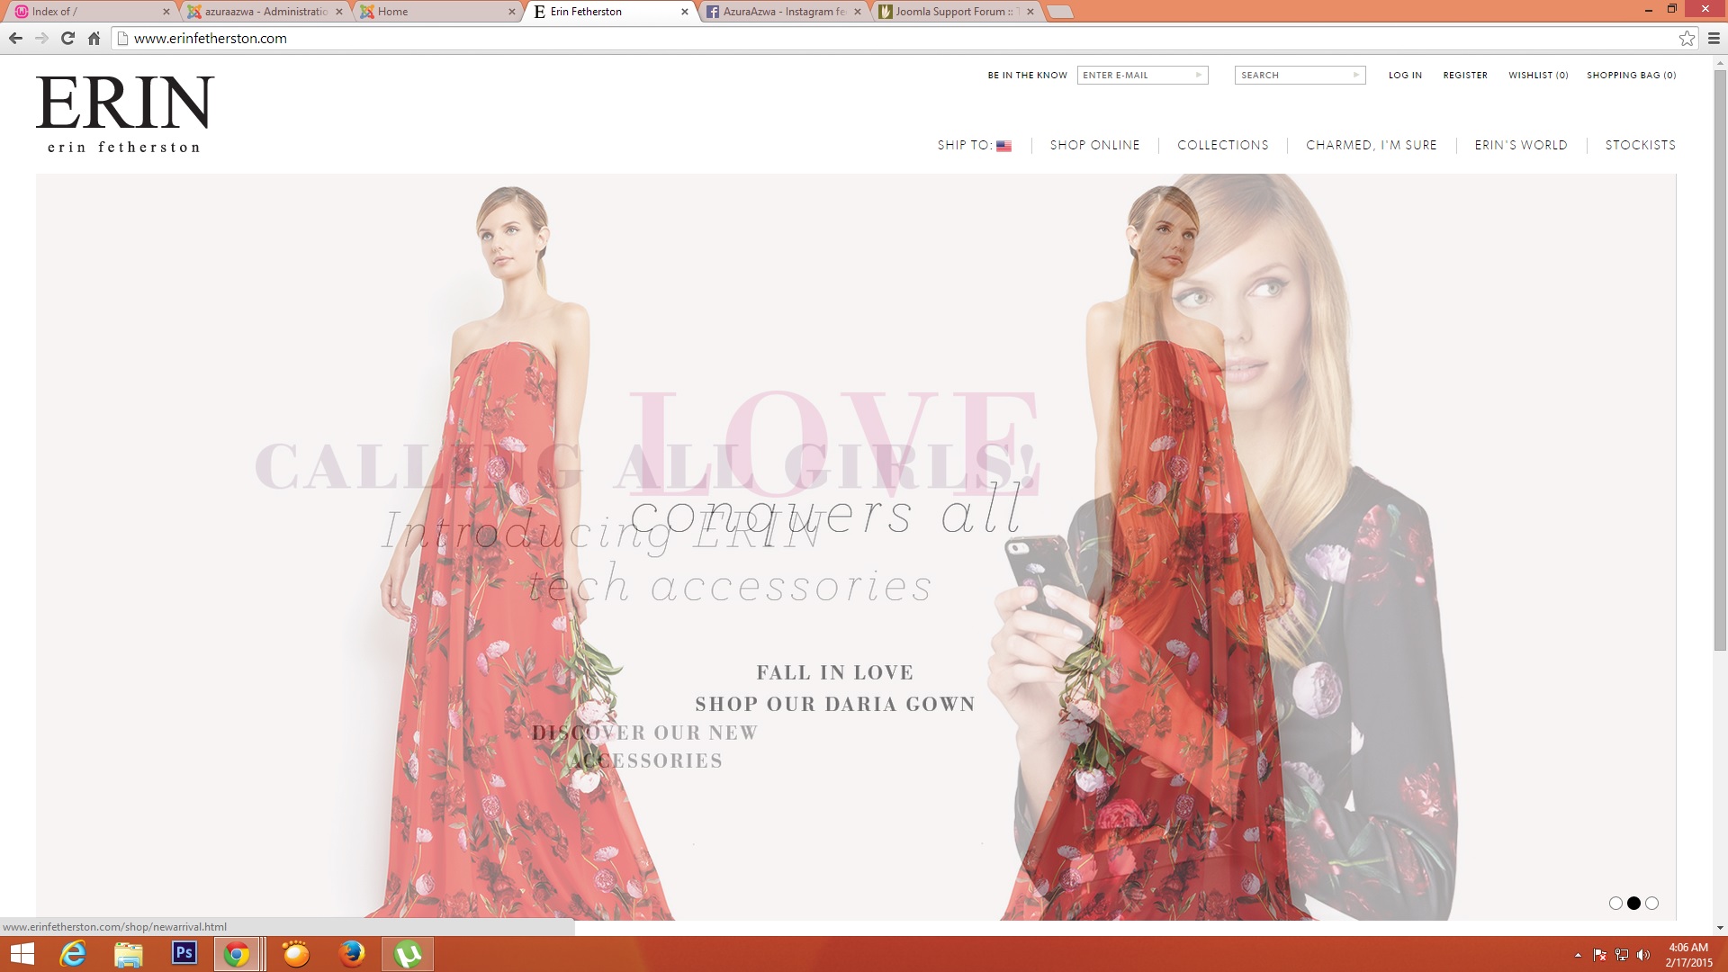Close the azuraazwa Administration tab
1728x972 pixels.
pos(339,12)
